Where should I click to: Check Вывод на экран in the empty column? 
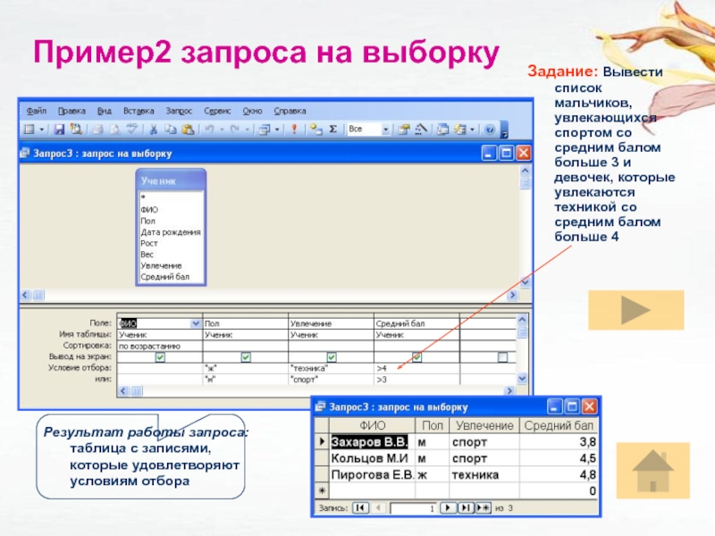(x=502, y=357)
